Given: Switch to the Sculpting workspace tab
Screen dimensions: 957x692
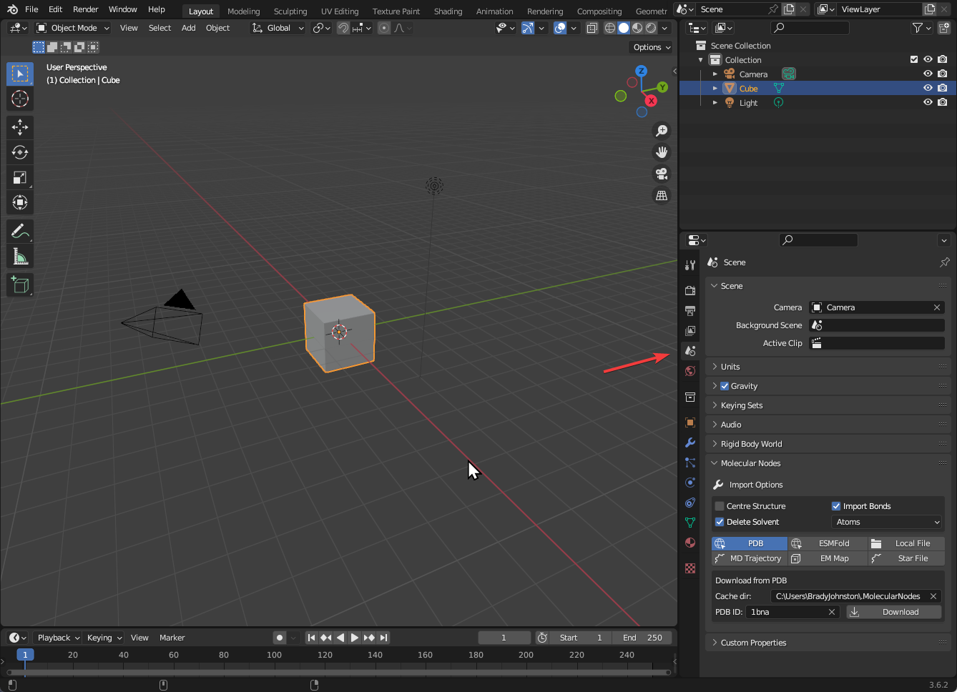Looking at the screenshot, I should coord(290,11).
